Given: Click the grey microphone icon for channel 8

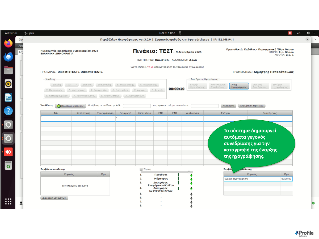Looking at the screenshot, I should pos(191,206).
